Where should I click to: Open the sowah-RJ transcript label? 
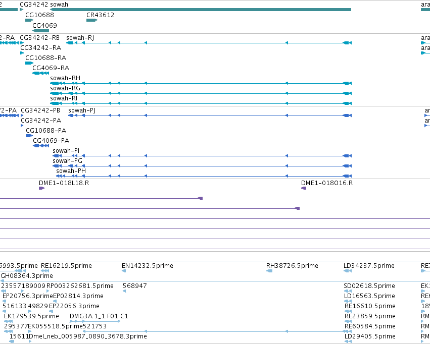(80, 37)
